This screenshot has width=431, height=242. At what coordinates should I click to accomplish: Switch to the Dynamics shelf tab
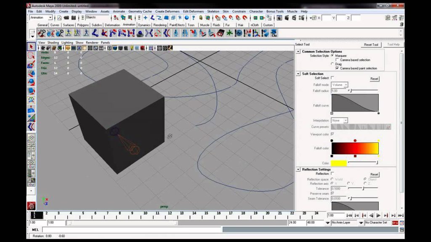point(144,25)
